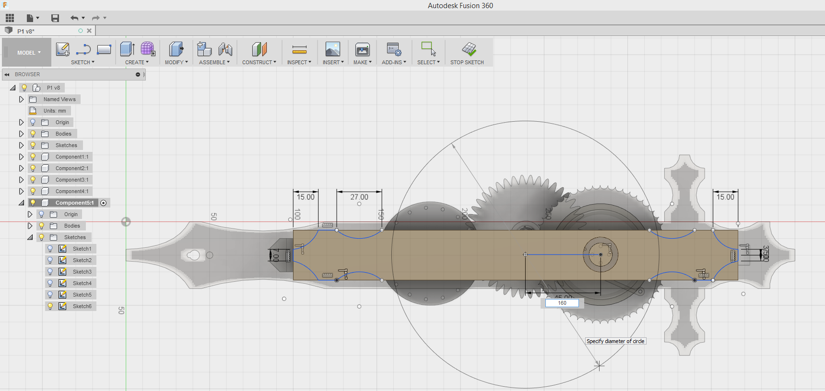
Task: Click the circle diameter input field
Action: point(562,303)
